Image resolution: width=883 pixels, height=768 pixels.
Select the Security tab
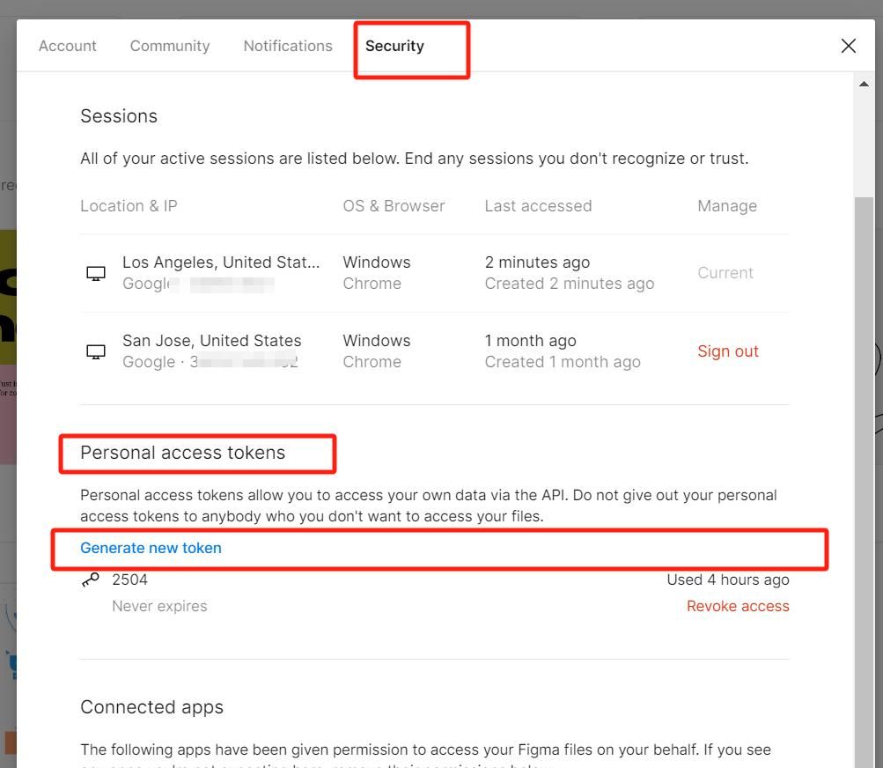pyautogui.click(x=394, y=46)
